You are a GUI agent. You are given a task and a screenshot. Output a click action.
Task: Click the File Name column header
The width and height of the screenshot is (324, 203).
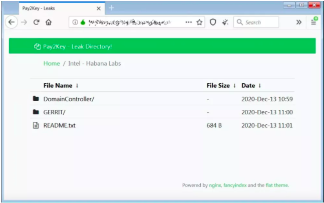click(x=58, y=86)
